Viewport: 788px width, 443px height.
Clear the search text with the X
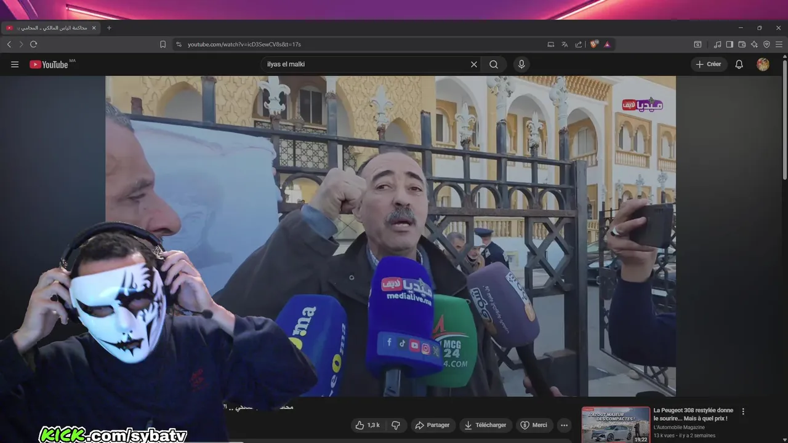pyautogui.click(x=474, y=64)
